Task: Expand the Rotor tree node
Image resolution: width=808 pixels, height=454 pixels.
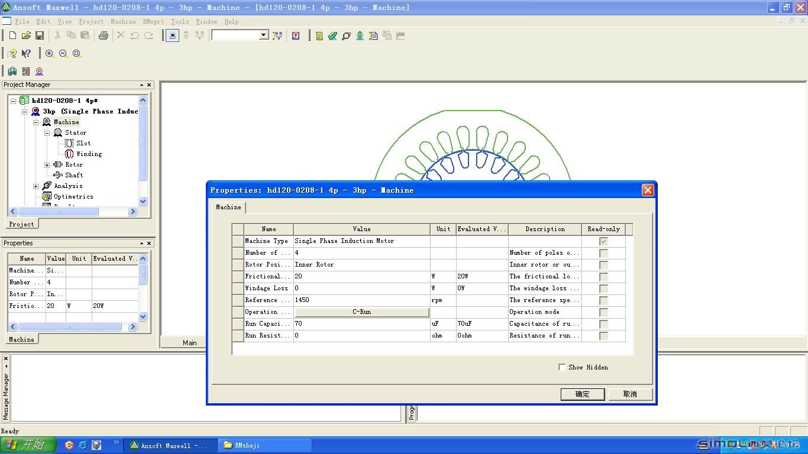Action: pos(47,164)
